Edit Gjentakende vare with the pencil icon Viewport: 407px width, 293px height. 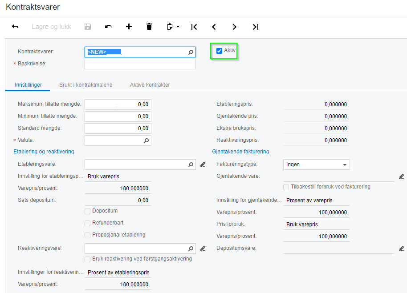tap(401, 177)
